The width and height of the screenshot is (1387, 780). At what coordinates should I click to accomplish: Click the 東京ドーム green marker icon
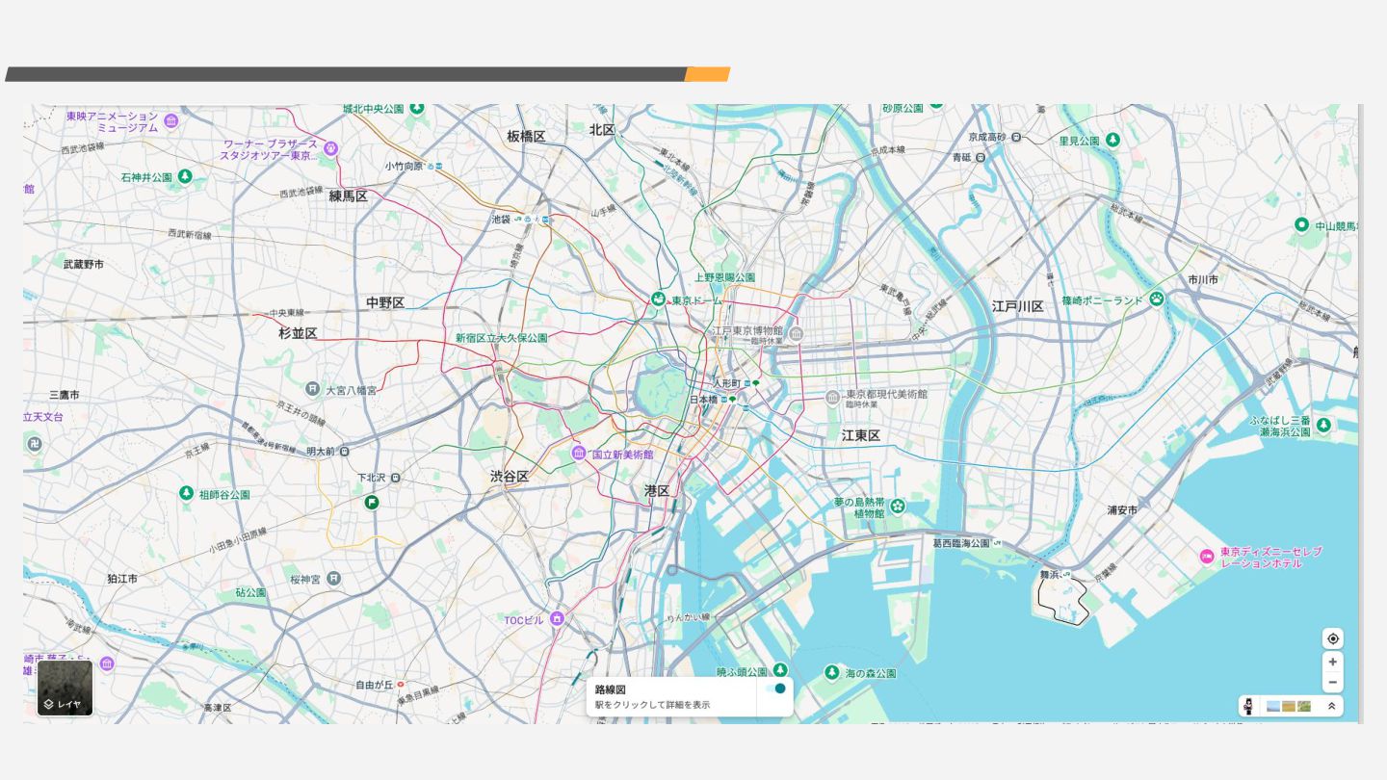click(659, 300)
